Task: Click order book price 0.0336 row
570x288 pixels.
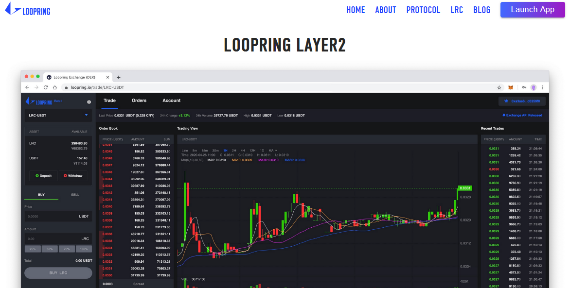Action: (x=136, y=234)
